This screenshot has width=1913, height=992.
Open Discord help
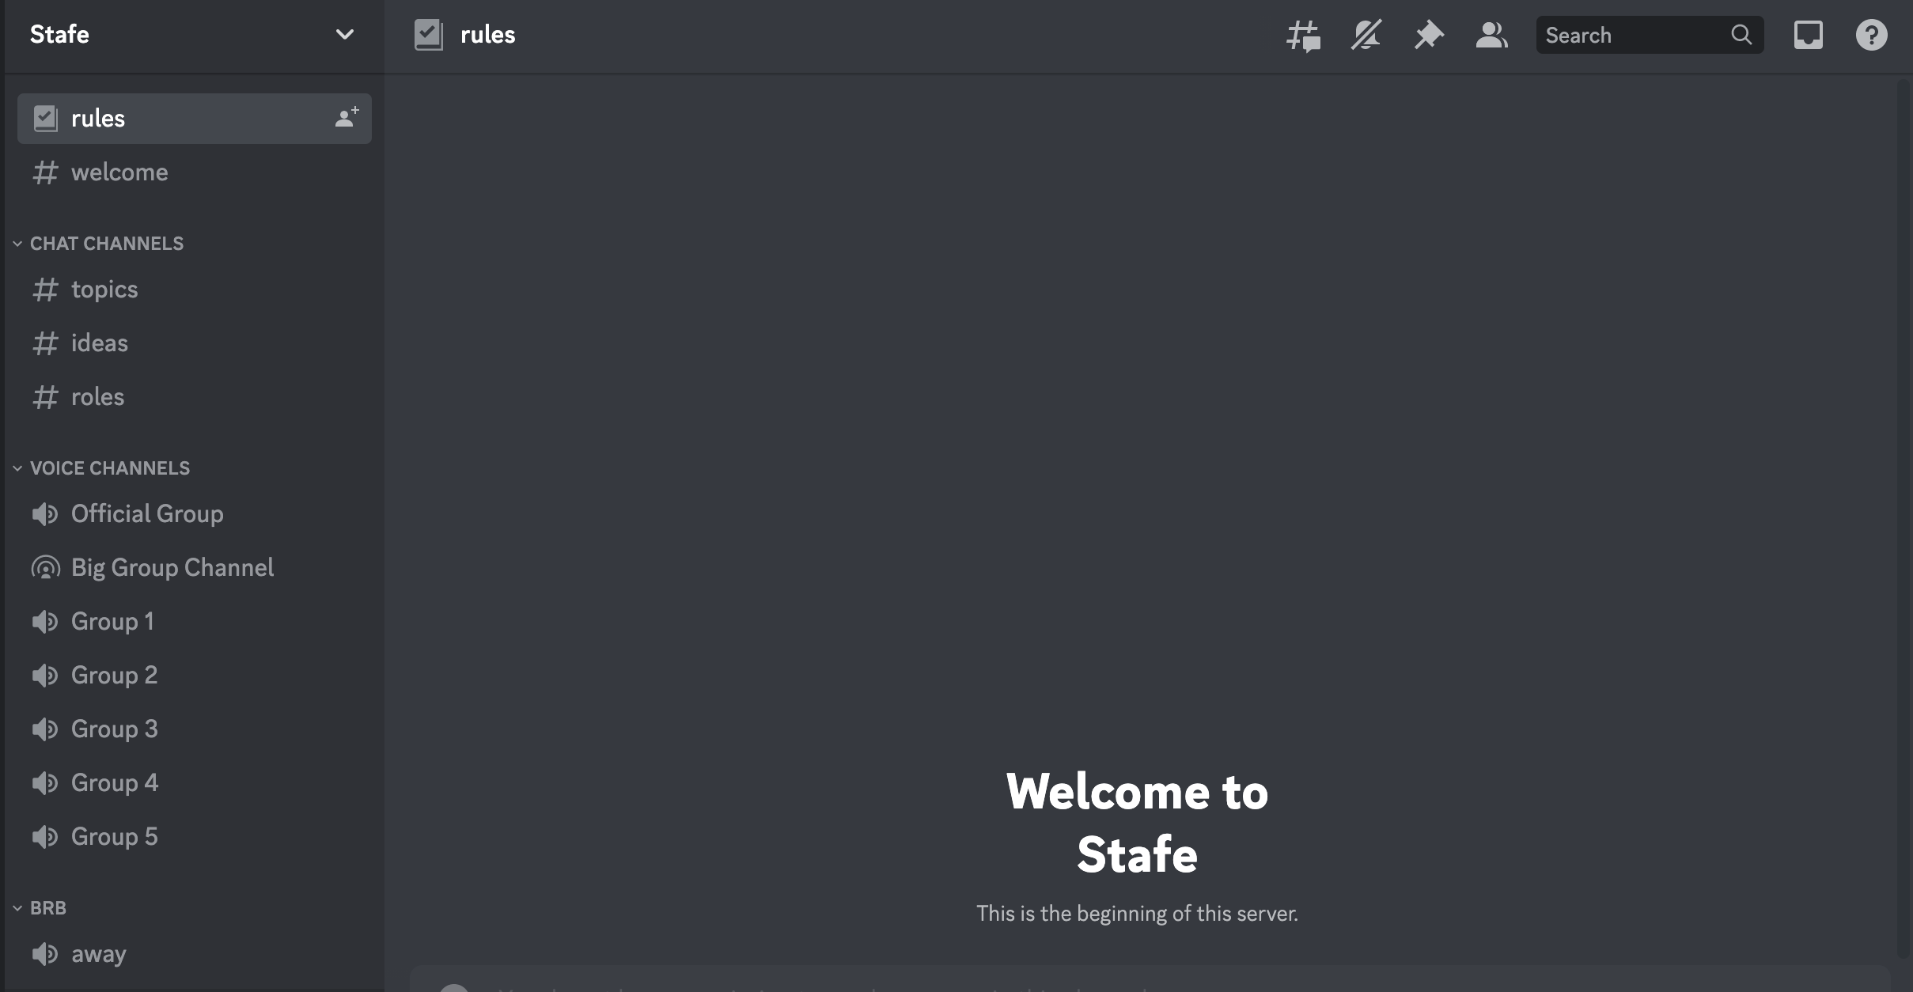1872,35
